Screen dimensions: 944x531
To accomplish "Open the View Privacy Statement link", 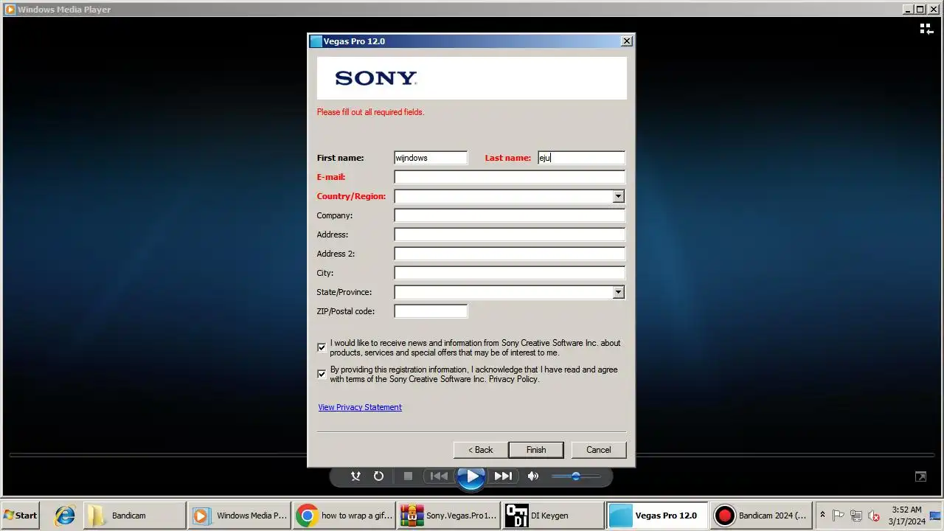I will pyautogui.click(x=360, y=407).
